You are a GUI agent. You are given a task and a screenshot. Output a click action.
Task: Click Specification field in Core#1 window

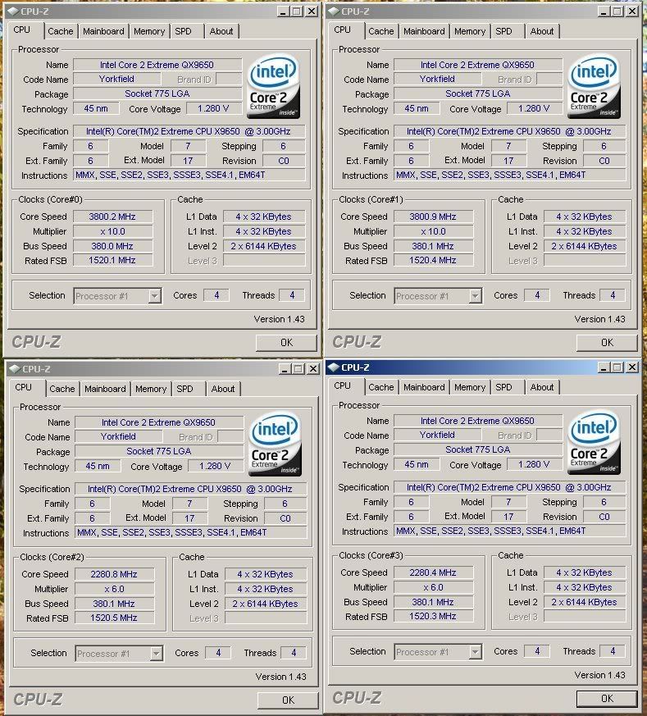509,131
